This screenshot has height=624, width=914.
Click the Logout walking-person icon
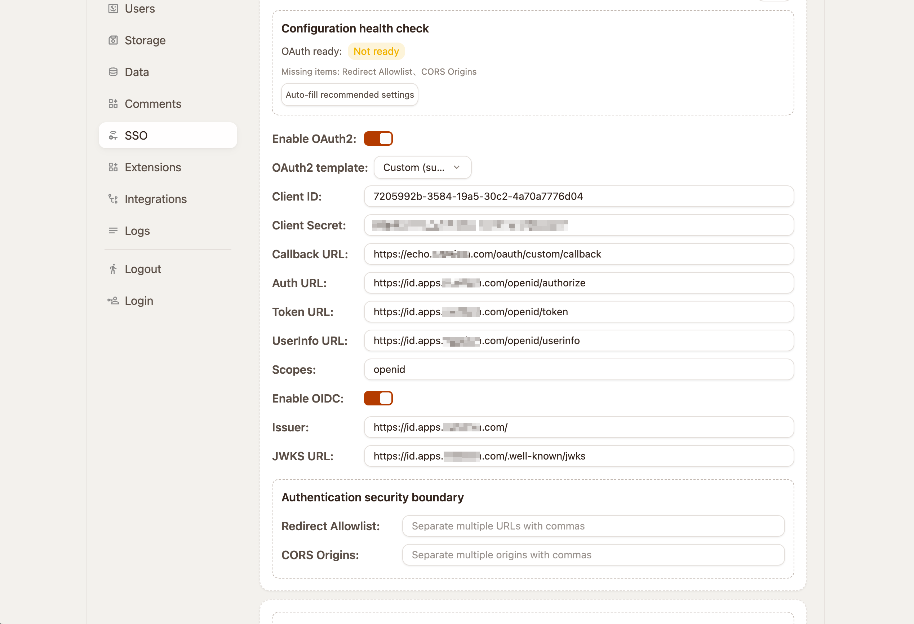click(113, 269)
